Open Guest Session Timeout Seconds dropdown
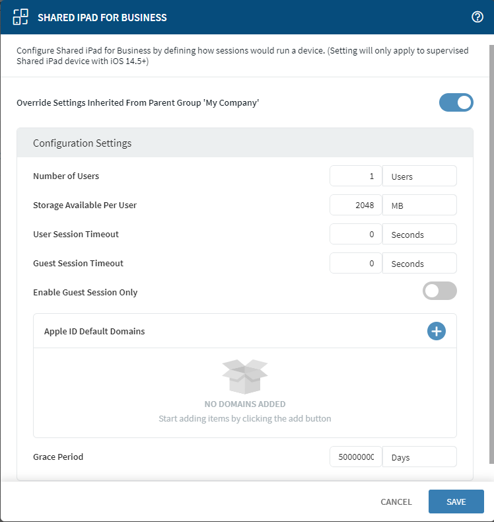The height and width of the screenshot is (522, 494). pyautogui.click(x=419, y=264)
